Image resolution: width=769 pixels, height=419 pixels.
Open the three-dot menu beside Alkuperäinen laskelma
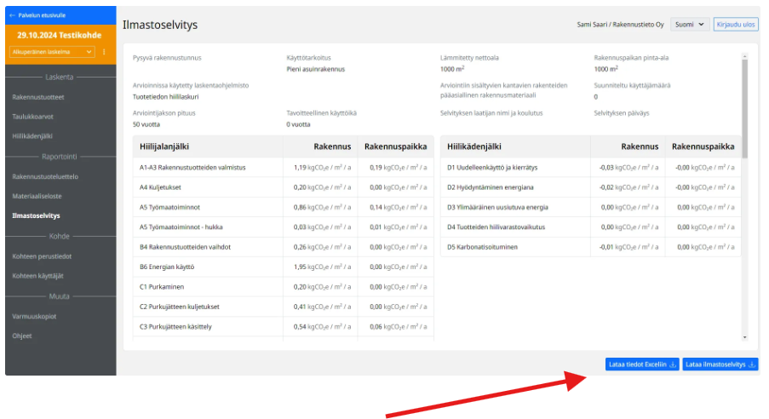[x=104, y=52]
